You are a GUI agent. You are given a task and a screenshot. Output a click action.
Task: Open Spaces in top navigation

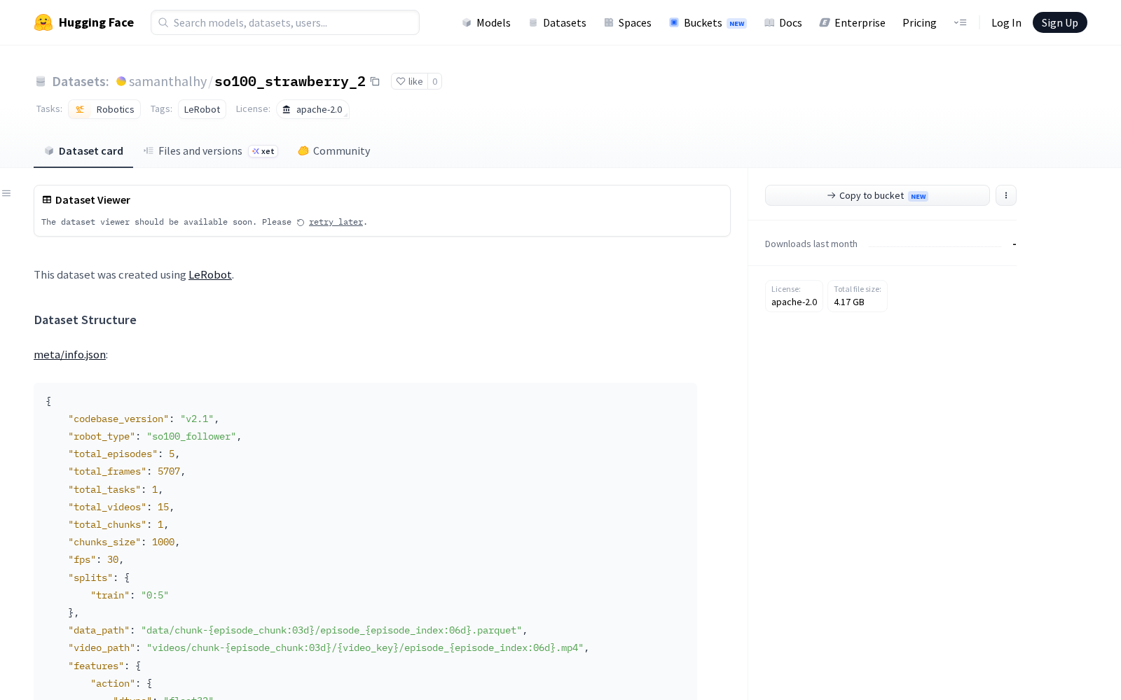628,22
